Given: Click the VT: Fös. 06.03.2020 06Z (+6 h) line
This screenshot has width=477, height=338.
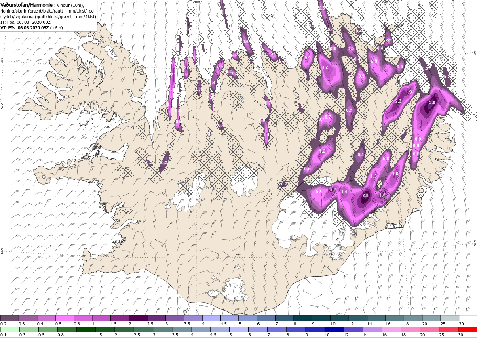Looking at the screenshot, I should [31, 27].
